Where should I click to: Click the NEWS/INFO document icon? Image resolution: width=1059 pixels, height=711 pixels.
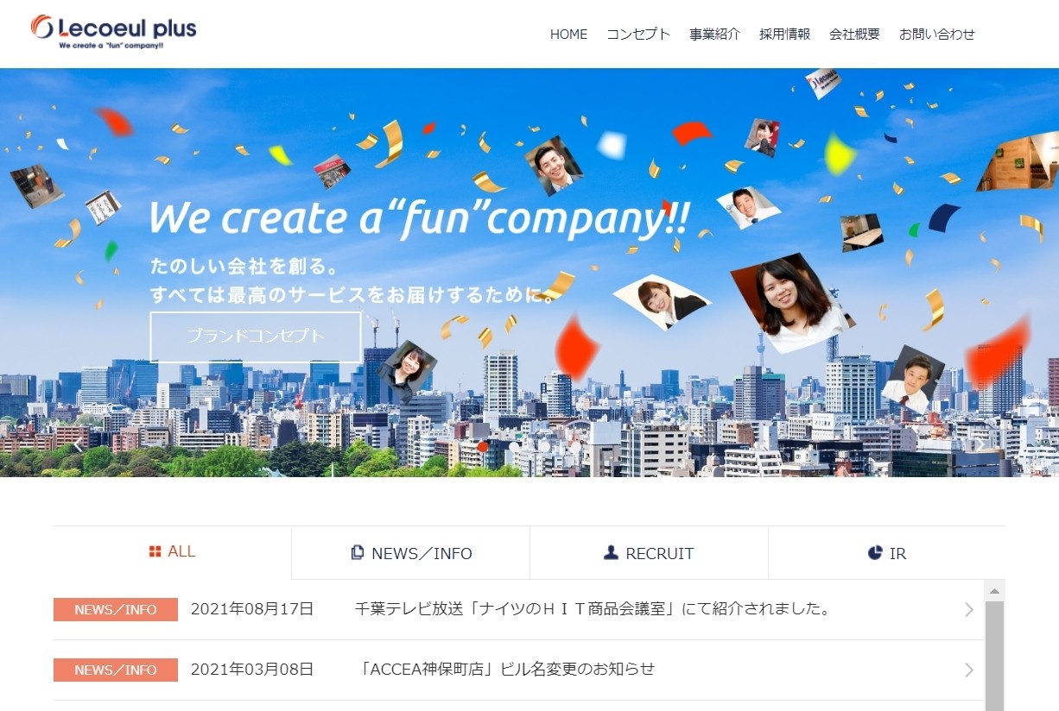(x=358, y=552)
